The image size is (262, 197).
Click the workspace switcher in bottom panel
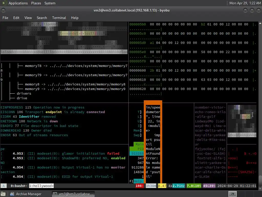click(x=232, y=194)
